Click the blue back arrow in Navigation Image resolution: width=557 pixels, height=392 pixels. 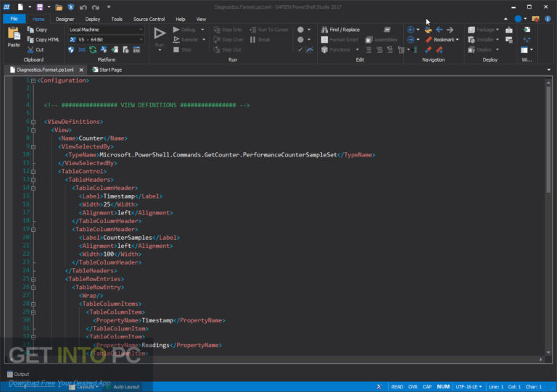pos(439,30)
